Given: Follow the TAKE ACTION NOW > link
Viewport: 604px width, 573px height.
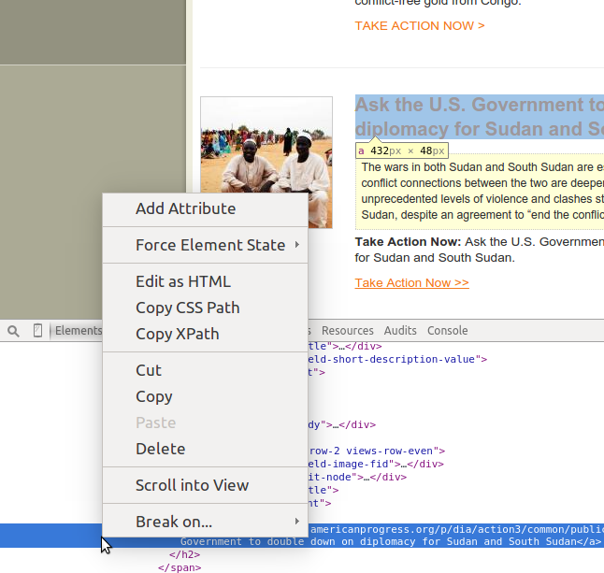Looking at the screenshot, I should tap(420, 26).
